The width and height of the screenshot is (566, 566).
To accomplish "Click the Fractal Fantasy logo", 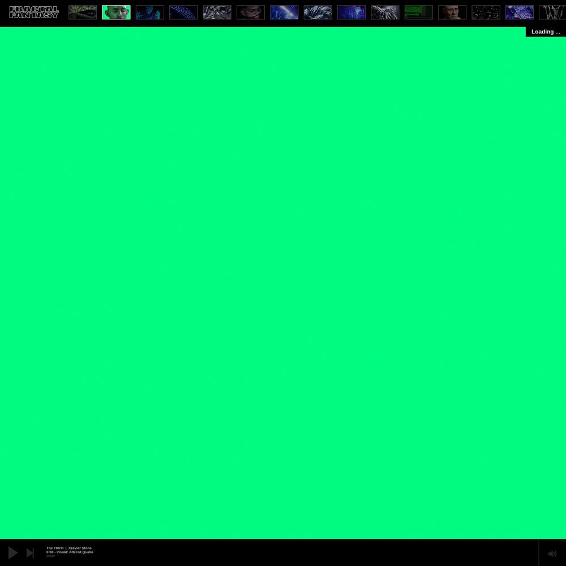I will 34,12.
